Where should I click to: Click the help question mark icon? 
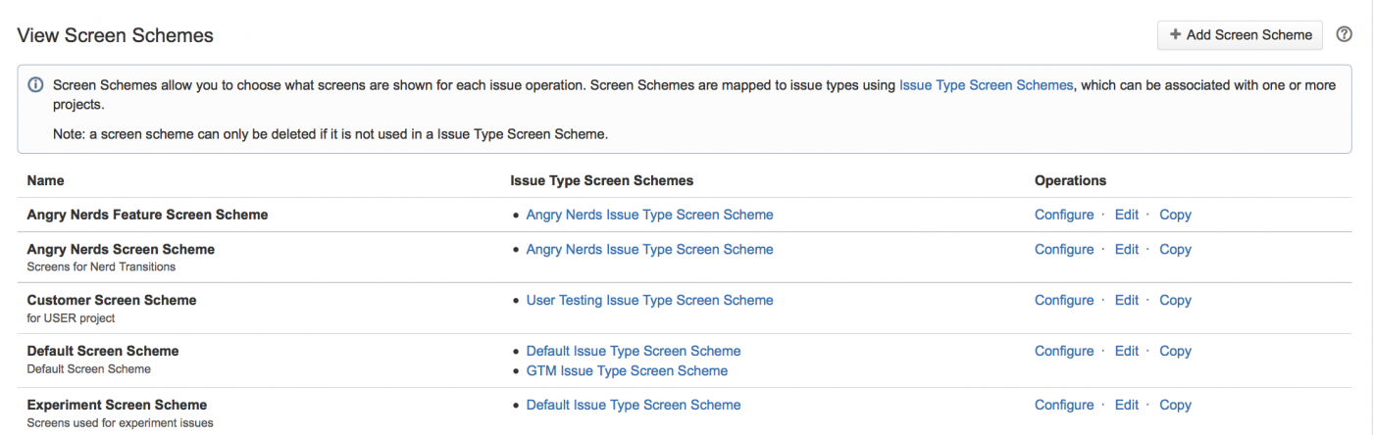click(1344, 34)
